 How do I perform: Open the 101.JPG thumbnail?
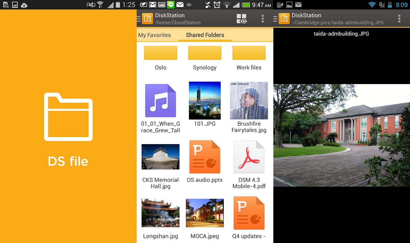(x=205, y=100)
